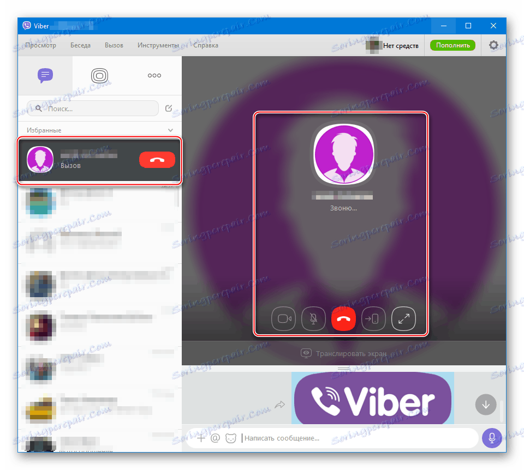
Task: Click the chat area scrollbar
Action: pyautogui.click(x=501, y=410)
